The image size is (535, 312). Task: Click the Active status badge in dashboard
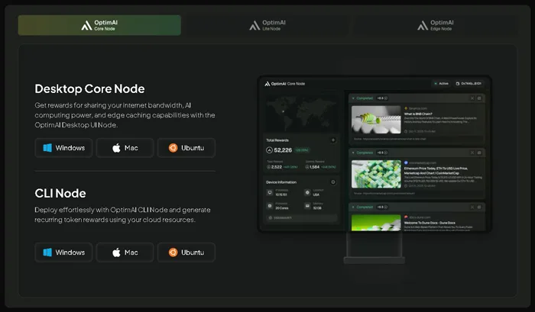click(x=442, y=83)
